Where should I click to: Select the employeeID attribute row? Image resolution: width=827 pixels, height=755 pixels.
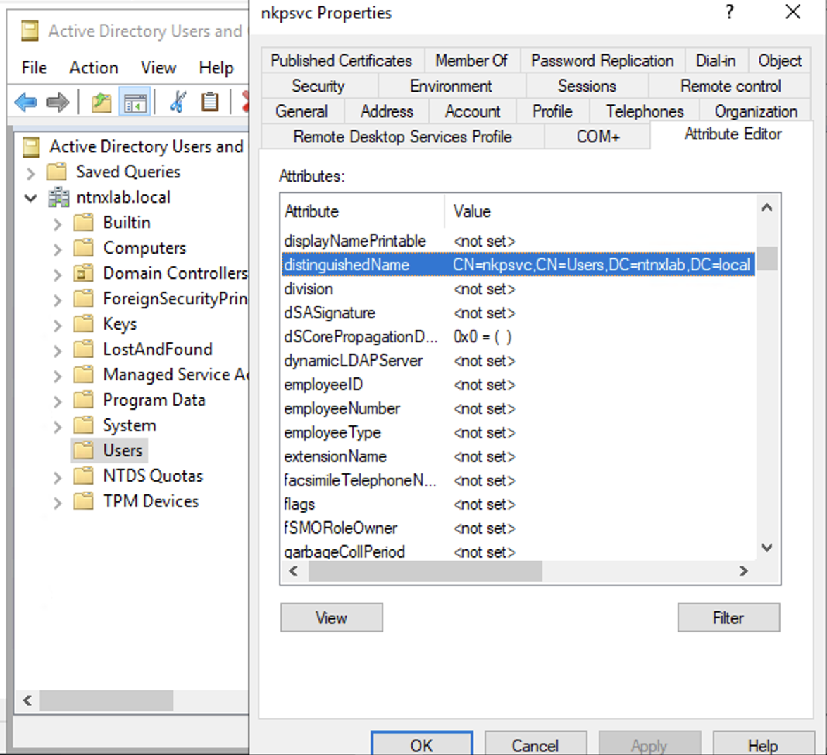(x=324, y=385)
